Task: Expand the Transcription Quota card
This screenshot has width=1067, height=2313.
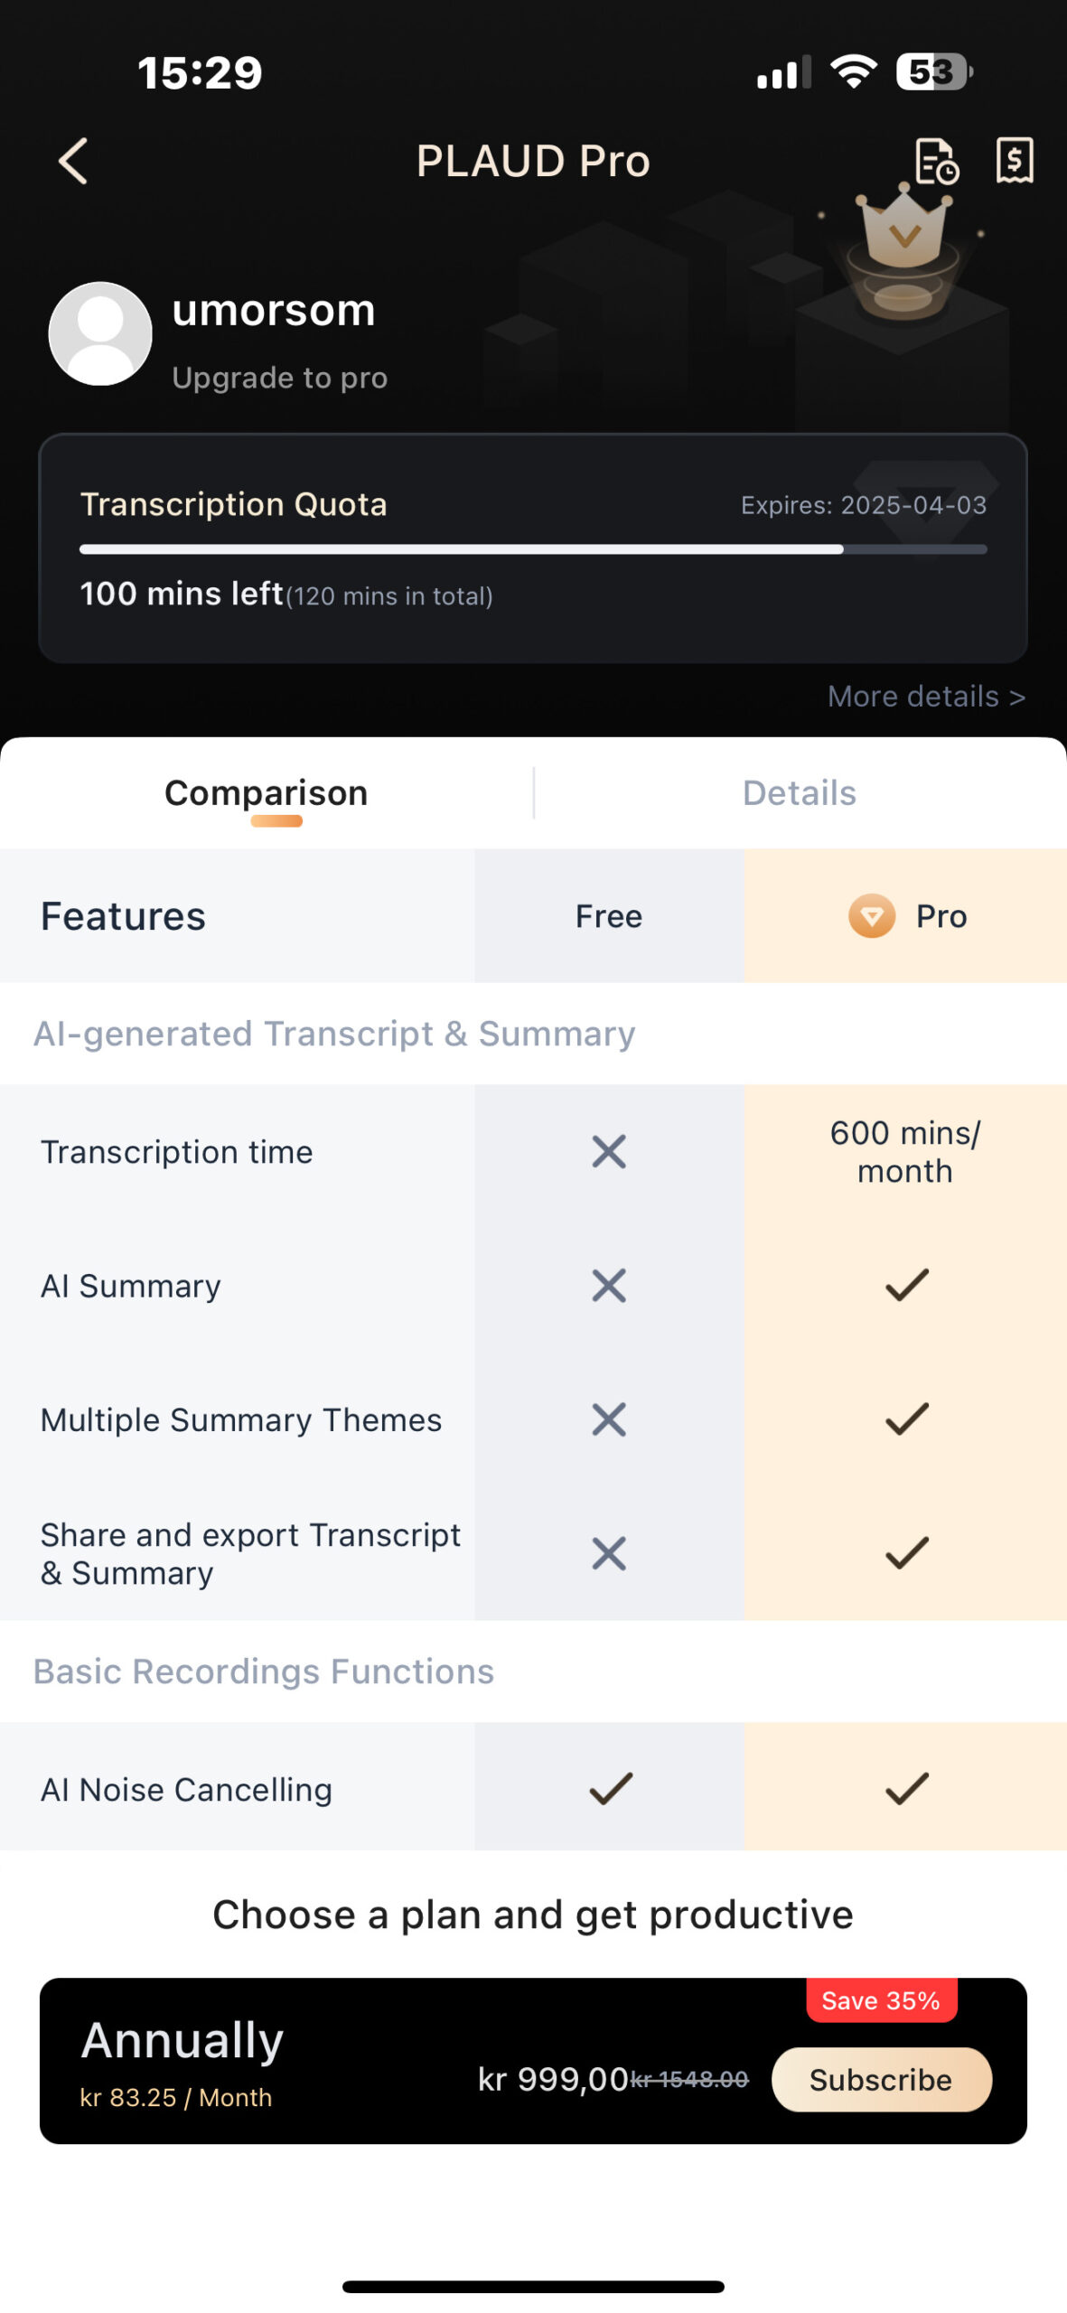Action: click(x=533, y=548)
